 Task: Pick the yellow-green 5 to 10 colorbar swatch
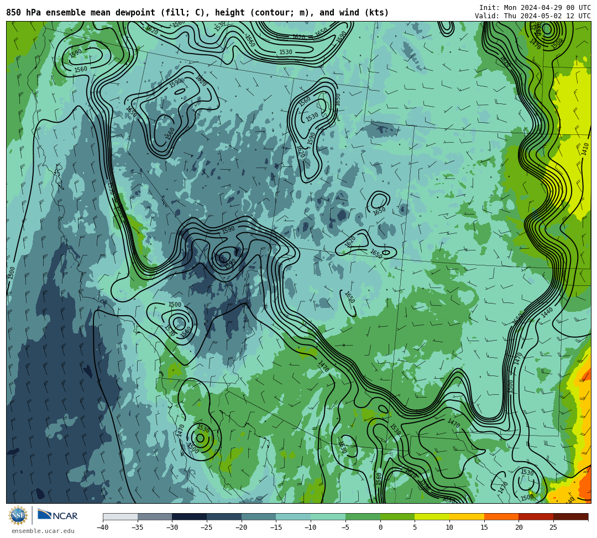[432, 516]
